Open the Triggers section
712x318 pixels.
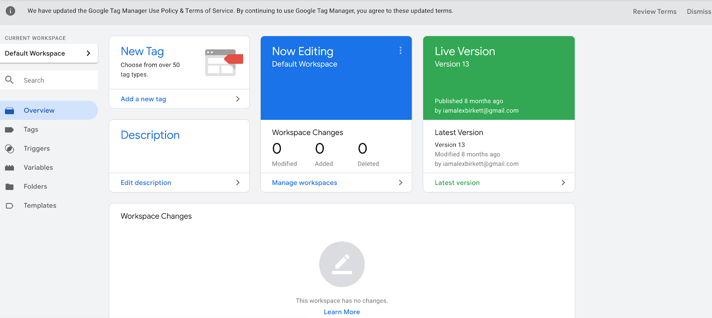pos(36,149)
